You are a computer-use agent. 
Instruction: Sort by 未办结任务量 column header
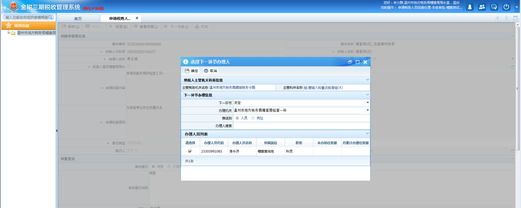point(327,143)
